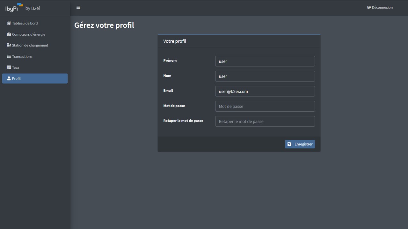Open Compteurs d'énergie menu item
Image resolution: width=408 pixels, height=229 pixels.
pos(35,34)
